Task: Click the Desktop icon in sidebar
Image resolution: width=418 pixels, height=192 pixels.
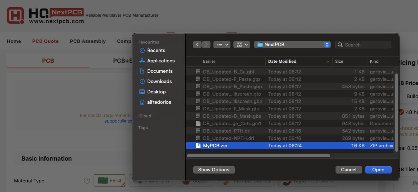Action: pos(142,92)
